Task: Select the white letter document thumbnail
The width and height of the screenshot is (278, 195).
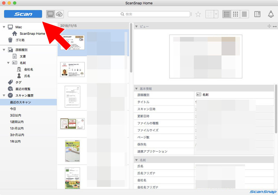Action: point(72,97)
